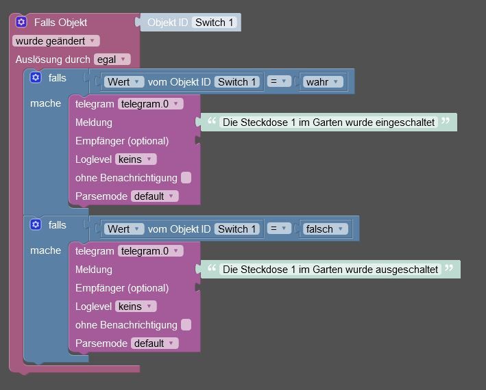
Task: Toggle 'ohne Benachrichtigung' checkbox in second telegram block
Action: pos(186,325)
